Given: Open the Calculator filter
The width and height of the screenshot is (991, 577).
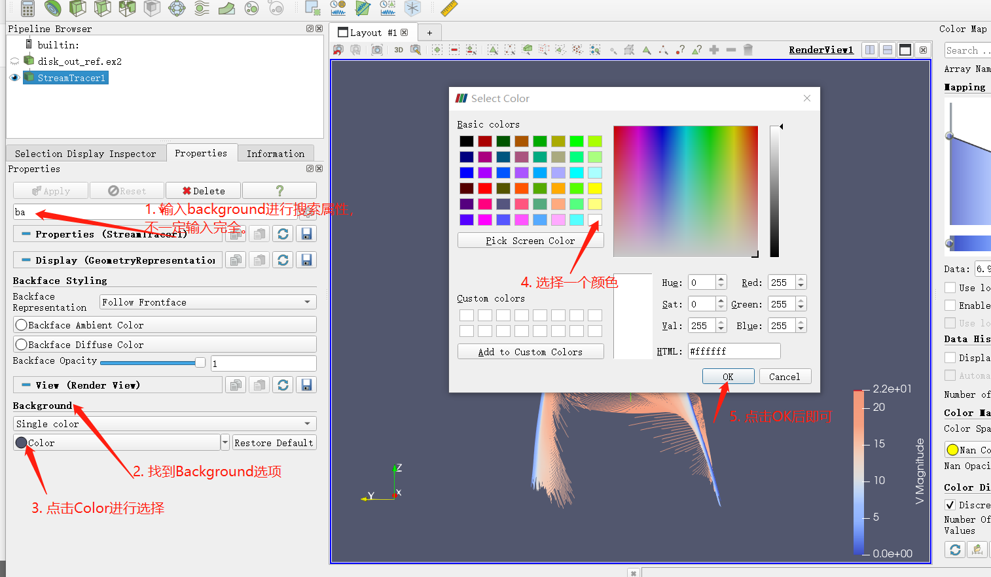Looking at the screenshot, I should coord(28,9).
